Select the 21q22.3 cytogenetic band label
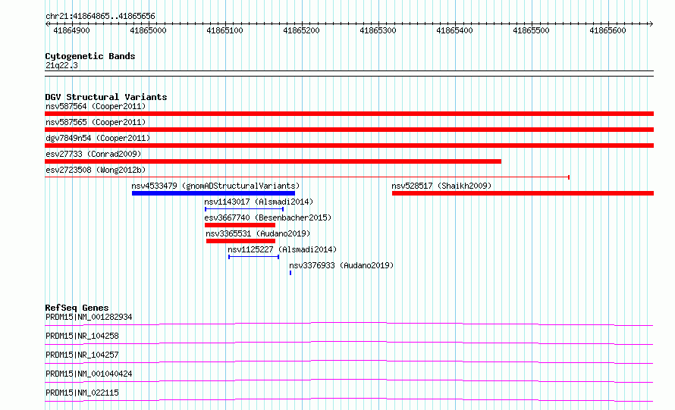This screenshot has width=675, height=410. (x=61, y=65)
